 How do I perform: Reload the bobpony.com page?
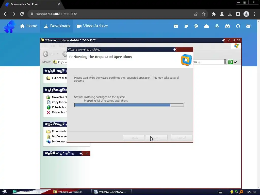pos(22,14)
